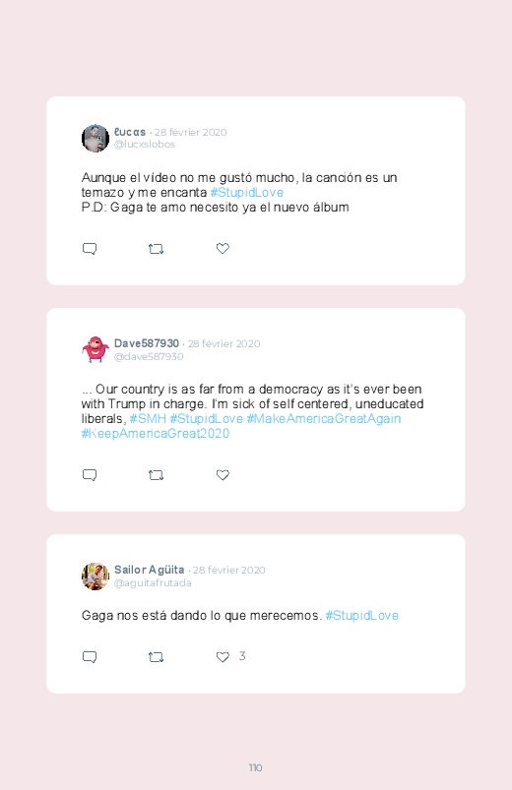This screenshot has width=512, height=790.
Task: Open Dave587930's red avatar picture
Action: pos(96,349)
